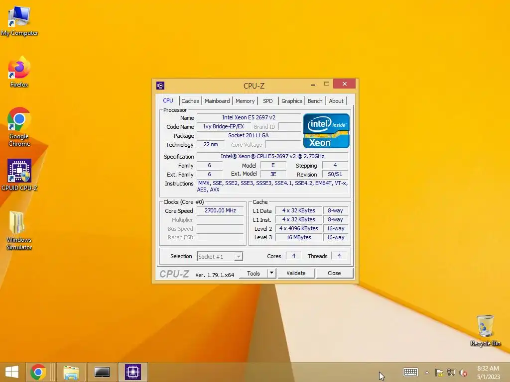Click the Close button in CPU-Z
510x382 pixels.
point(334,273)
